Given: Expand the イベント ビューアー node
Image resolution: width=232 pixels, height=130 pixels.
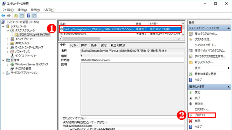Looking at the screenshot, I should click(8, 39).
